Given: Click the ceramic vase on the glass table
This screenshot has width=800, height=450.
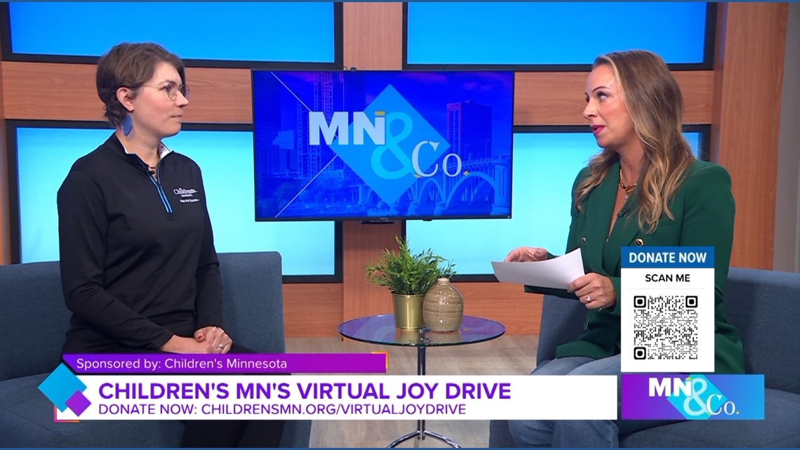Looking at the screenshot, I should (443, 305).
